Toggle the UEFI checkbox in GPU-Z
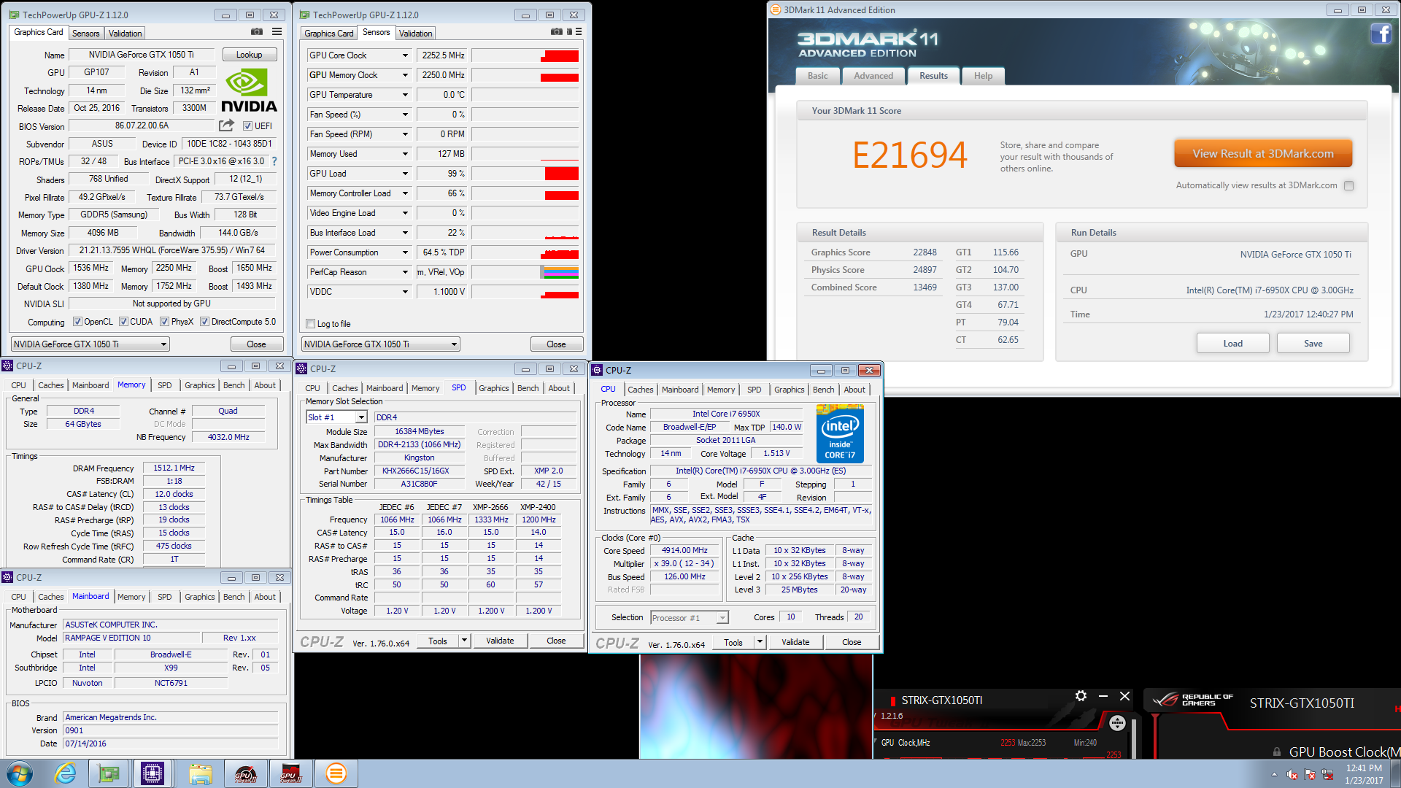The width and height of the screenshot is (1401, 788). click(247, 126)
